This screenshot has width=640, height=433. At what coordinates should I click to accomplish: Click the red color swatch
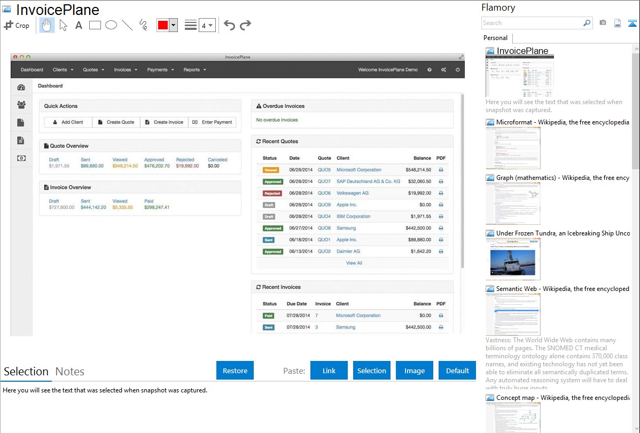point(163,25)
